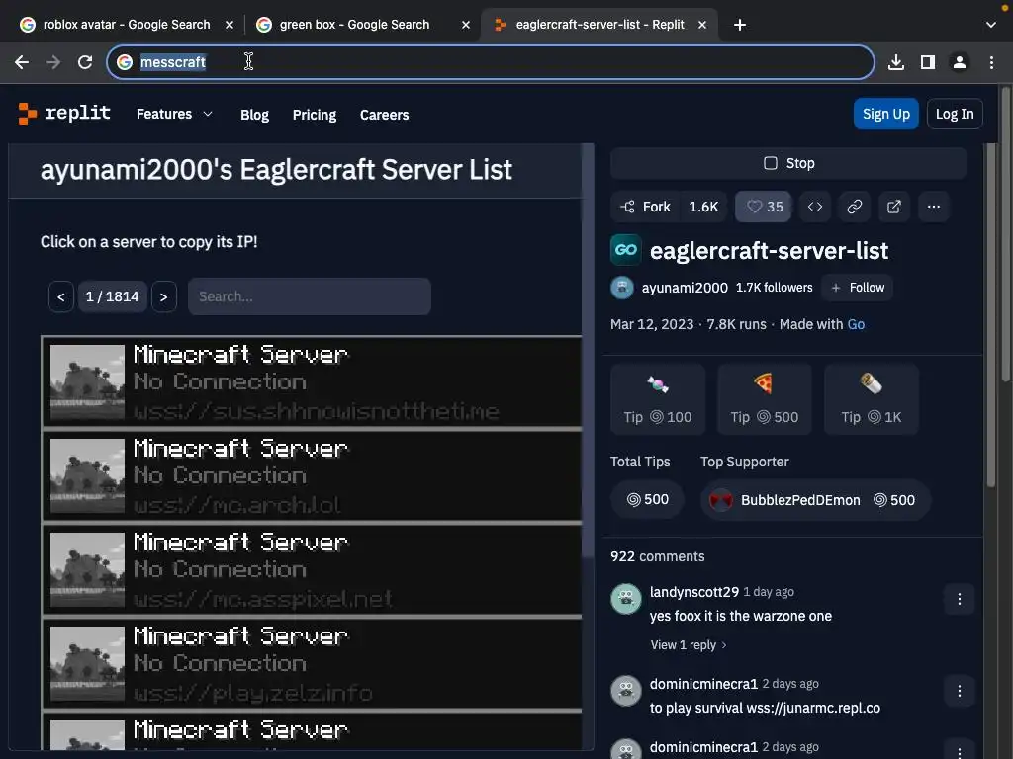This screenshot has height=759, width=1013.
Task: Open repl in new tab icon
Action: click(x=894, y=207)
